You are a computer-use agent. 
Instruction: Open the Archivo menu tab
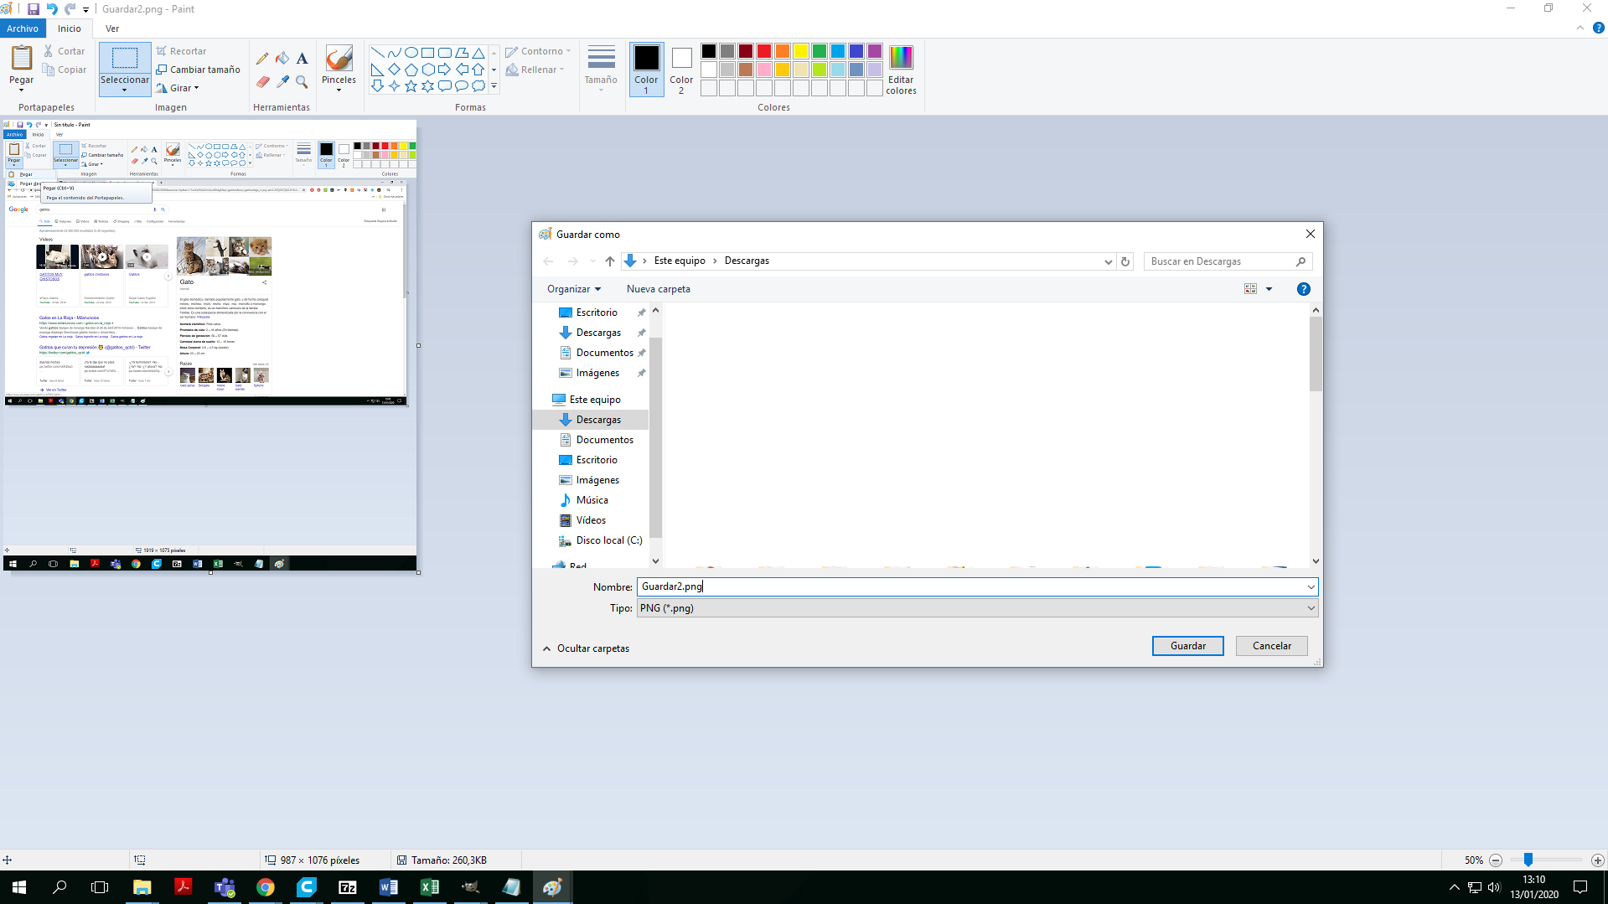(23, 28)
